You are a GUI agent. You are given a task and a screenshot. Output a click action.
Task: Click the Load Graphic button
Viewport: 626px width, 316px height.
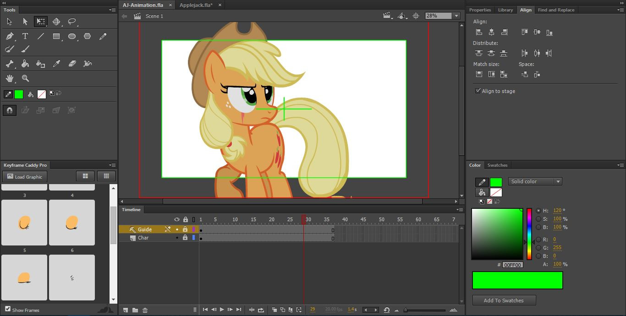pos(25,177)
